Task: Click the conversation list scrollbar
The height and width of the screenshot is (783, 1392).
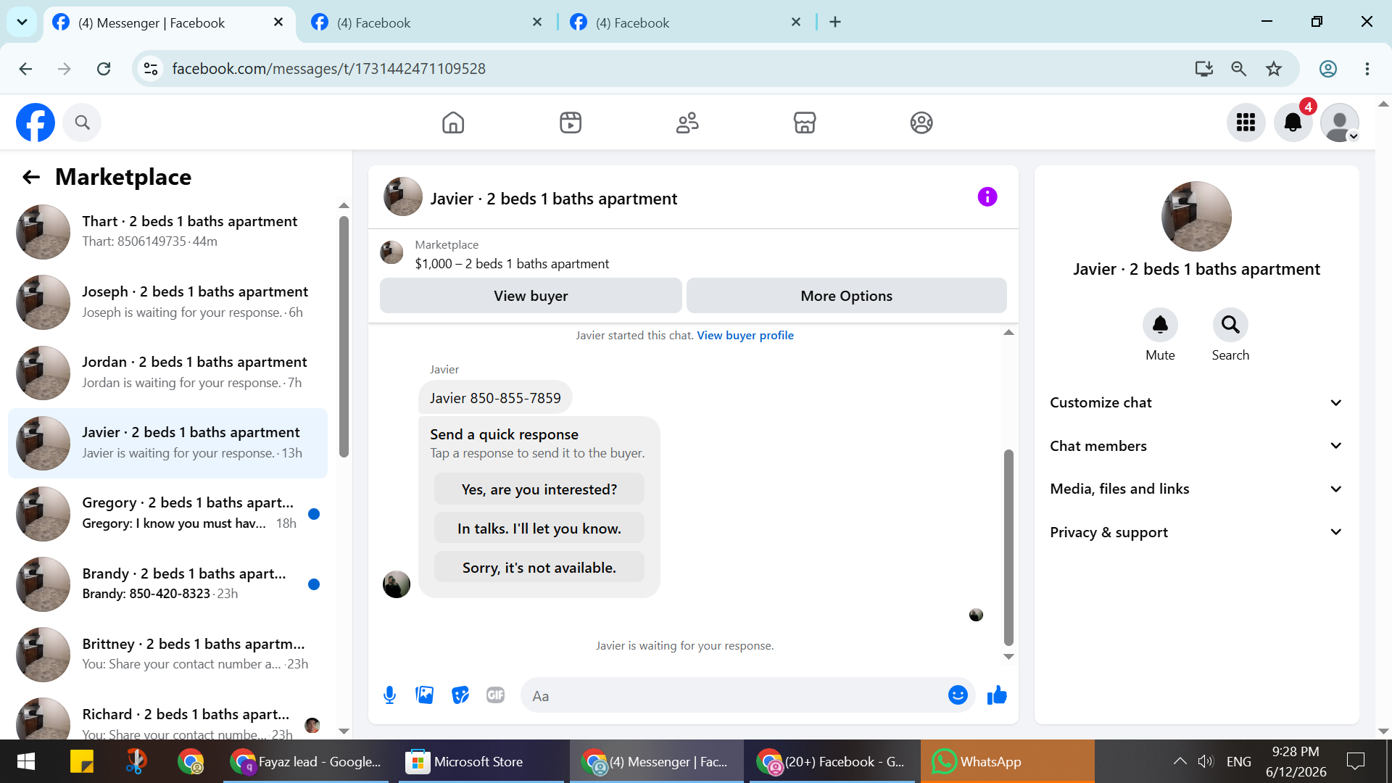Action: (344, 336)
